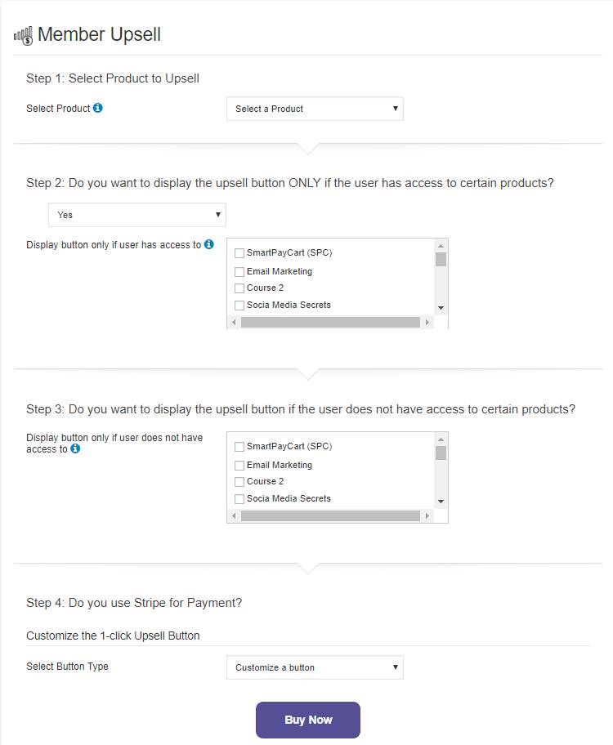Click vertical scrollbar thumb in Step 3 list
The height and width of the screenshot is (745, 613).
(441, 453)
